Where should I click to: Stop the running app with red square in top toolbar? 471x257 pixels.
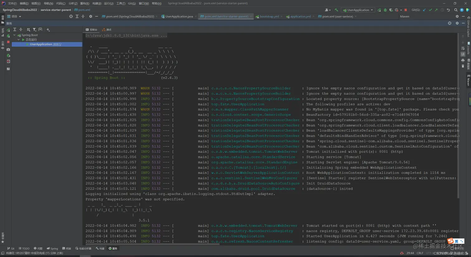point(406,10)
